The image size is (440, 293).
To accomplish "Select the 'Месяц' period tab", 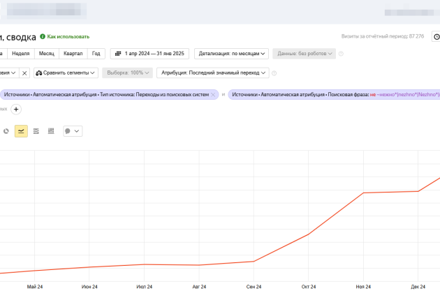I will click(x=47, y=54).
